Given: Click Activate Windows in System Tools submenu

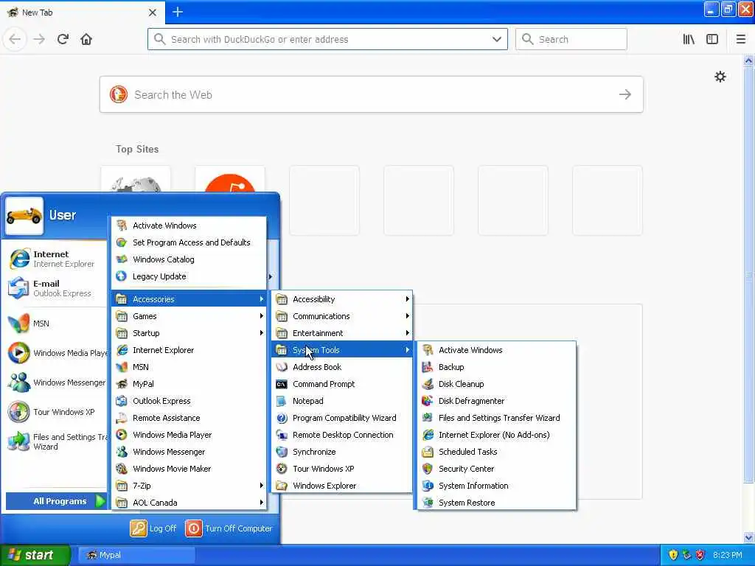Looking at the screenshot, I should click(x=496, y=350).
